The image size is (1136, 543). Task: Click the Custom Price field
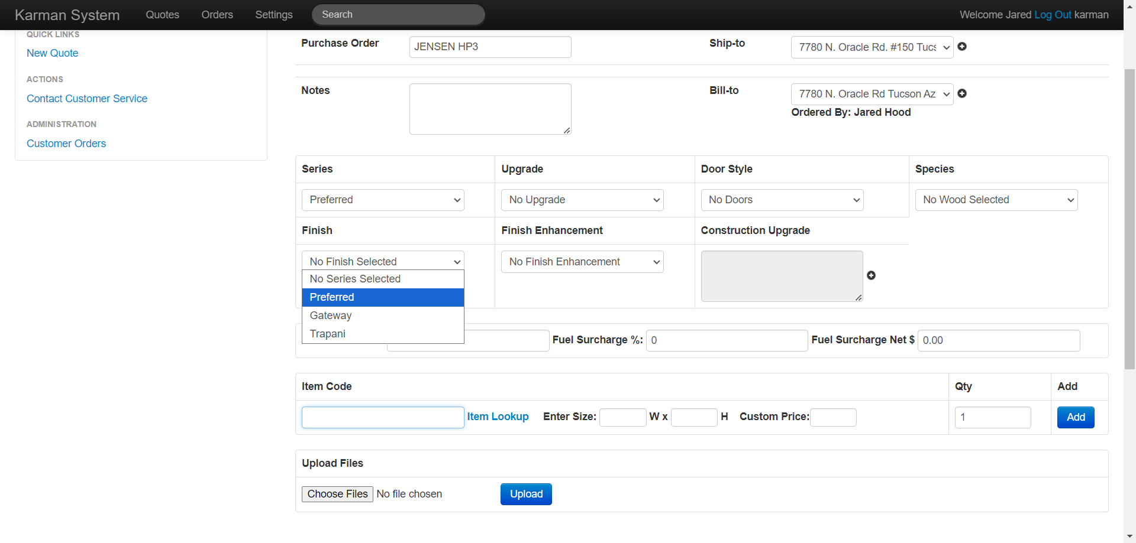[833, 417]
